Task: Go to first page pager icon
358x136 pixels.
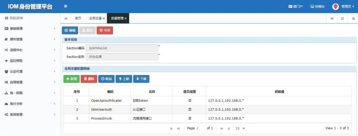Action: pyautogui.click(x=171, y=128)
